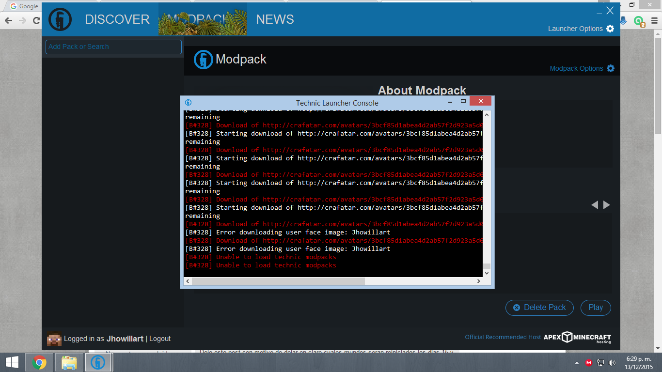Click the Play button

point(596,308)
